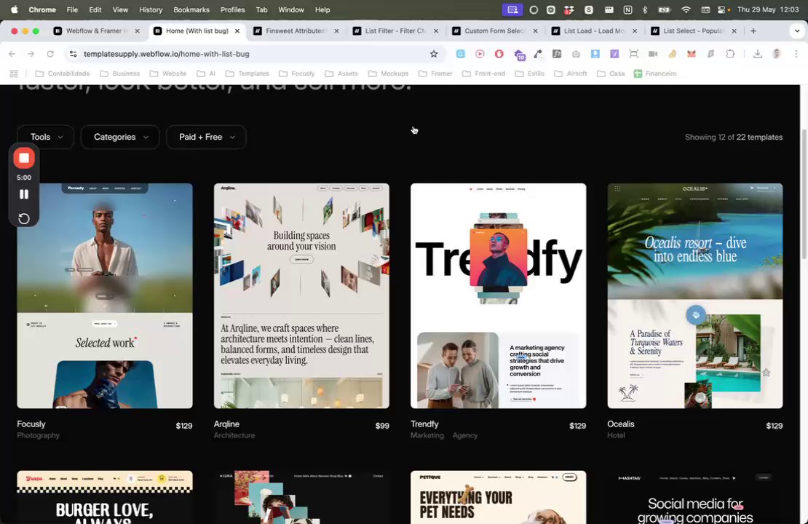Open the Ocealis template thumbnail
808x524 pixels.
click(x=695, y=295)
